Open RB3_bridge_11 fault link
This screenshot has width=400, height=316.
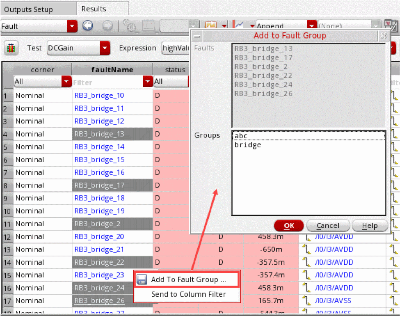99,108
